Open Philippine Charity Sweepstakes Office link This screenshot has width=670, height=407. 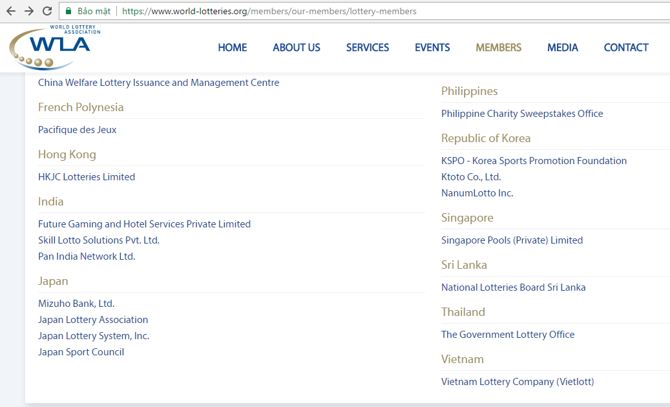(x=522, y=114)
